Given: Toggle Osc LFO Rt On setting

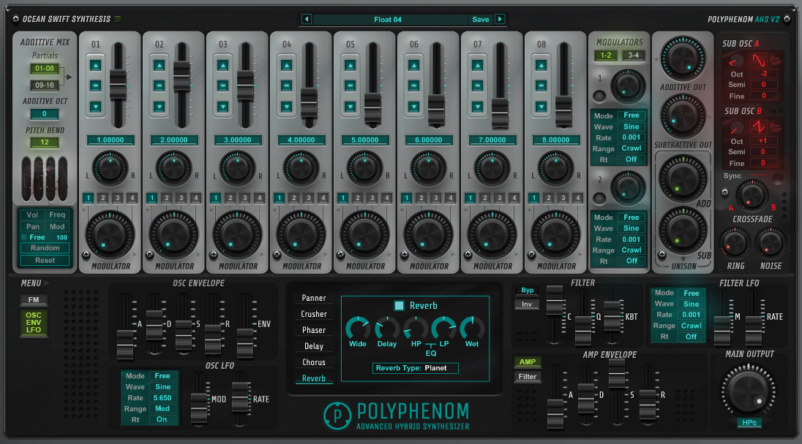Looking at the screenshot, I should (162, 419).
